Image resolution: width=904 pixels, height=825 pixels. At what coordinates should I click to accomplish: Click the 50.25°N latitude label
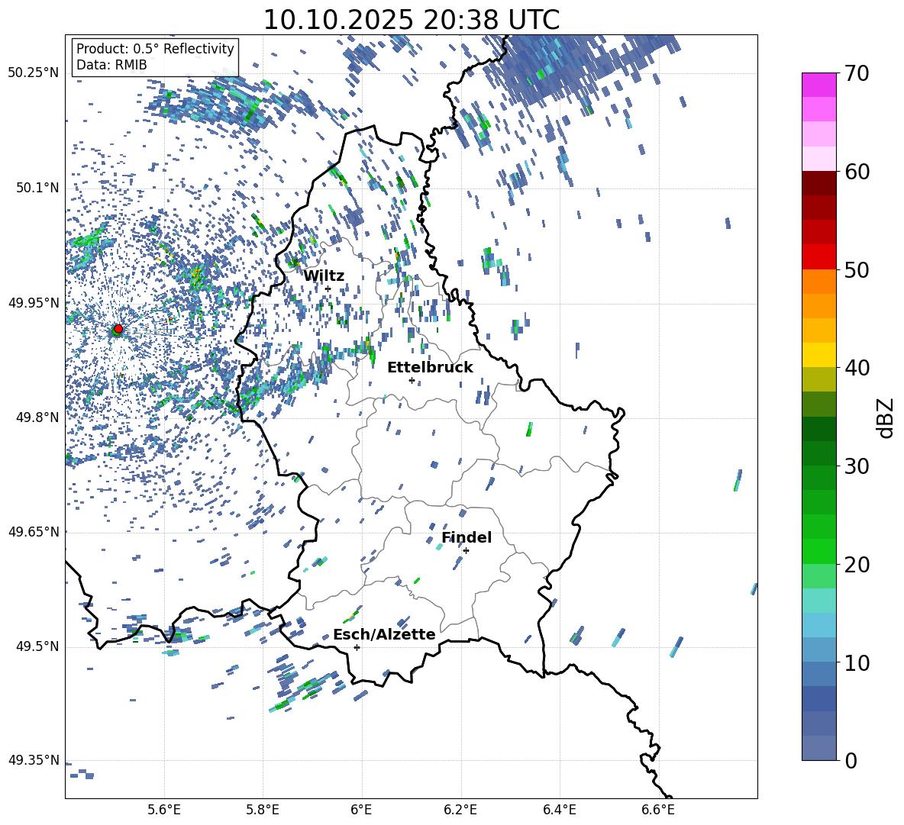(34, 73)
